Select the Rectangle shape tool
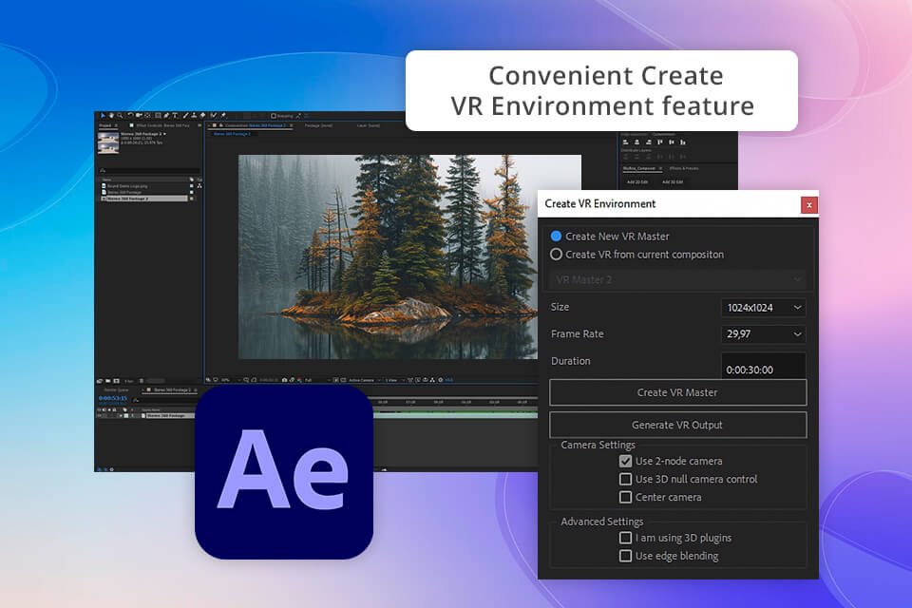The height and width of the screenshot is (608, 912). (158, 116)
